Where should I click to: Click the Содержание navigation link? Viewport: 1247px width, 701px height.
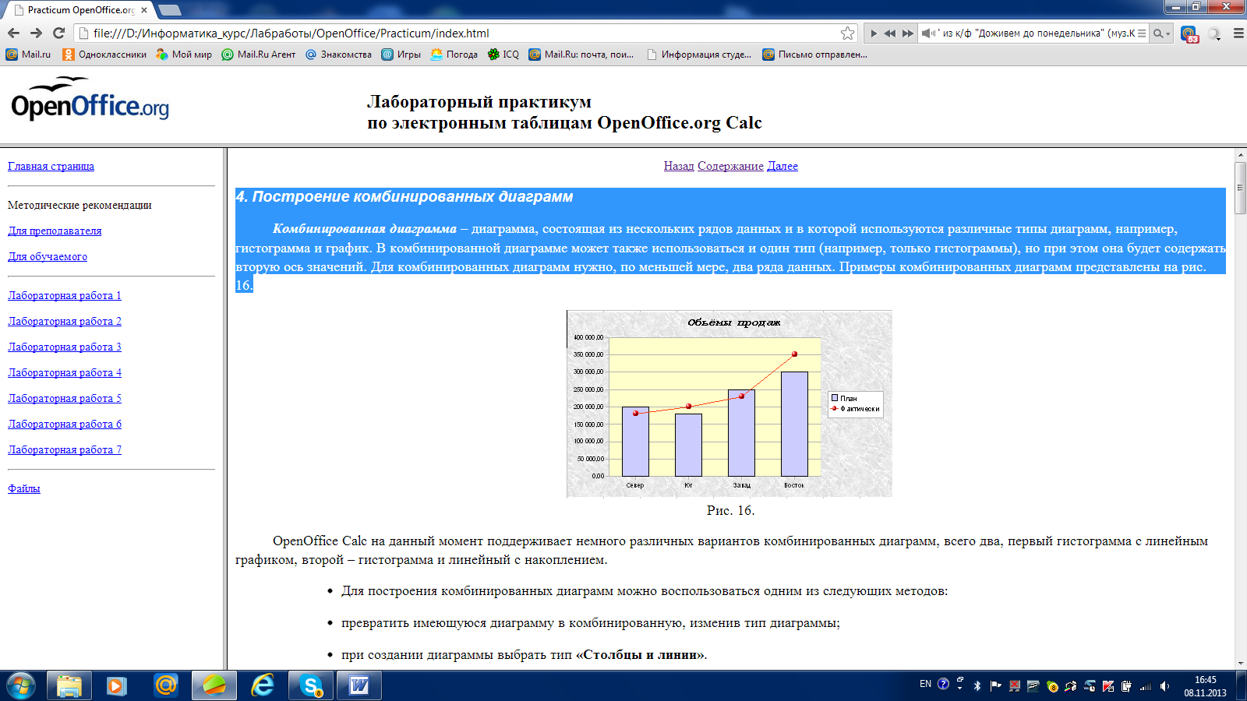730,166
